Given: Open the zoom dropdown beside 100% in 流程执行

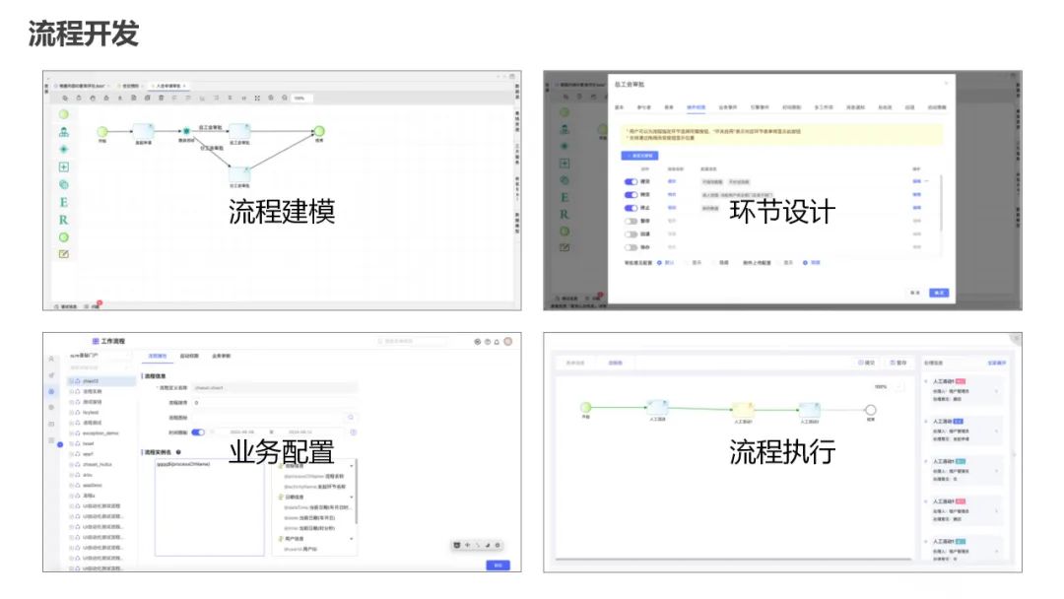Looking at the screenshot, I should [899, 386].
